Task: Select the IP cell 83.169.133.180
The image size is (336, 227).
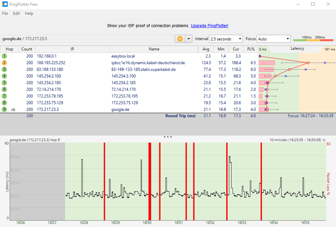Action: 50,69
